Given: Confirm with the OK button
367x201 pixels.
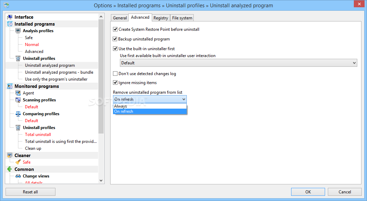Looking at the screenshot, I should pos(308,192).
